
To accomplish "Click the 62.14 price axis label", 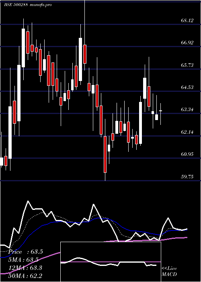I will tap(187, 132).
